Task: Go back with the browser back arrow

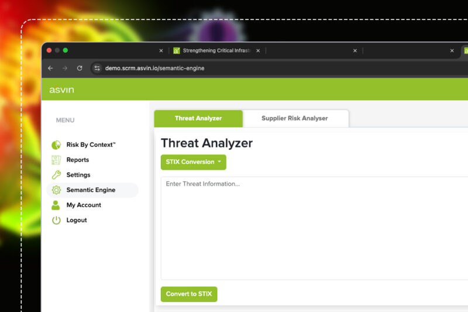Action: click(x=50, y=68)
